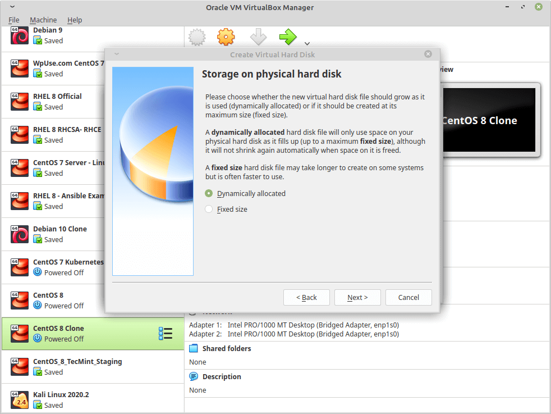551x414 pixels.
Task: Open the Machine menu
Action: pos(43,20)
